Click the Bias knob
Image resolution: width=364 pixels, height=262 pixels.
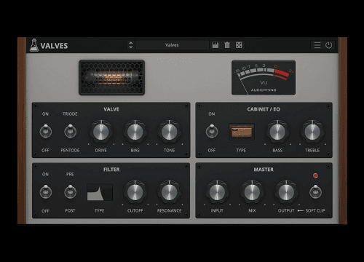[135, 132]
